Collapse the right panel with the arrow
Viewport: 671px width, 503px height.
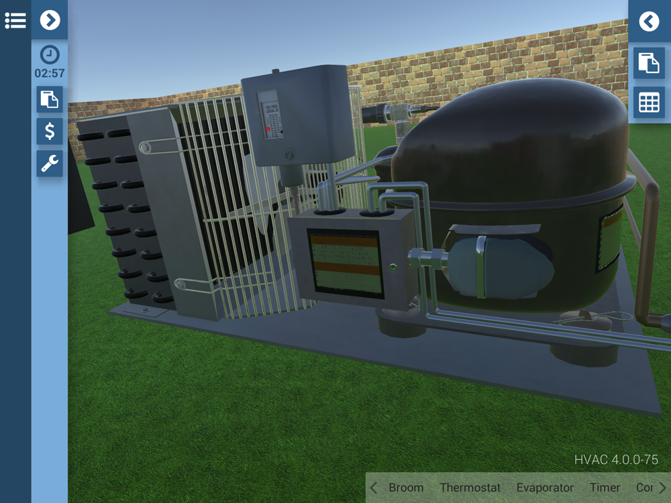pos(649,21)
